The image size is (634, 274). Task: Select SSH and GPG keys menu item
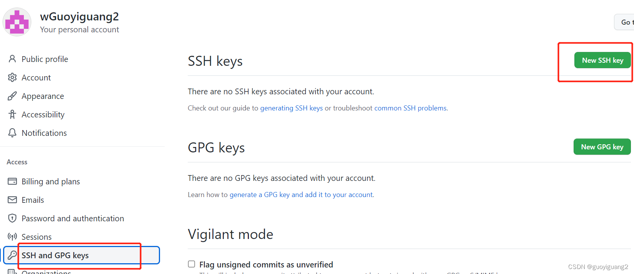(x=82, y=255)
